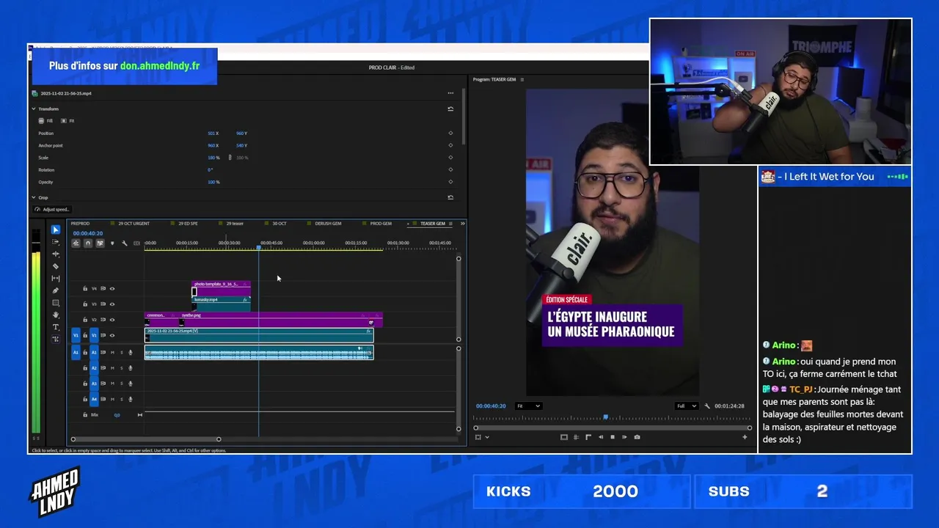Toggle V1 source patching button
This screenshot has height=528, width=939.
(x=76, y=335)
